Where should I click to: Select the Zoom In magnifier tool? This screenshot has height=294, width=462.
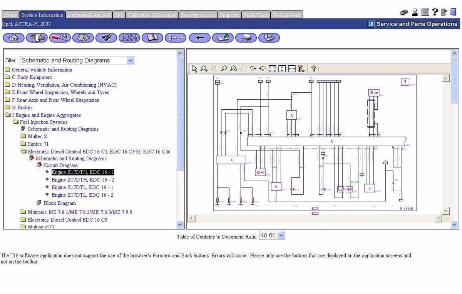click(204, 68)
